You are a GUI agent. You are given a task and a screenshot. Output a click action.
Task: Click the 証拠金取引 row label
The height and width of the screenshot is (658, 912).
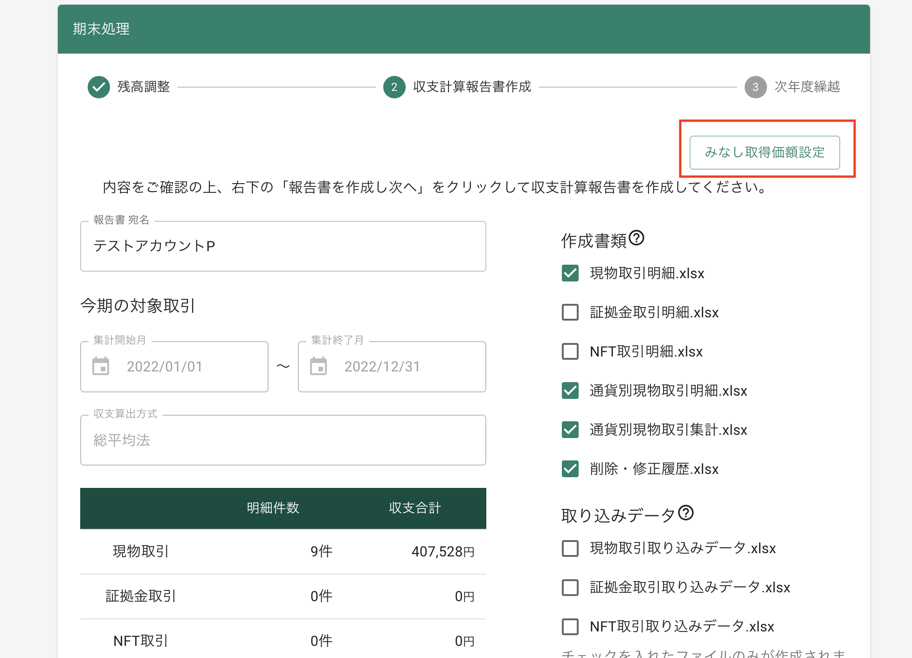pyautogui.click(x=140, y=596)
